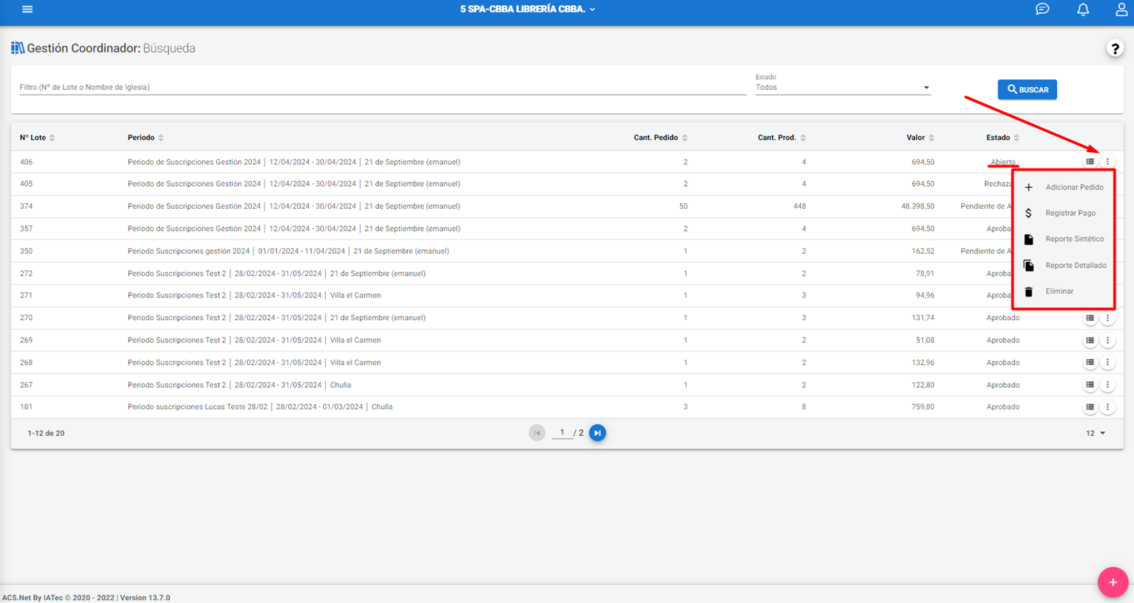Click value 759,80 in lote 181 row

[x=923, y=407]
